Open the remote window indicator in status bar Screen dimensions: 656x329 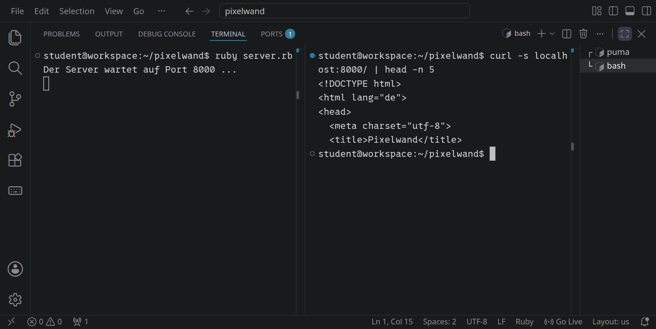click(x=11, y=322)
